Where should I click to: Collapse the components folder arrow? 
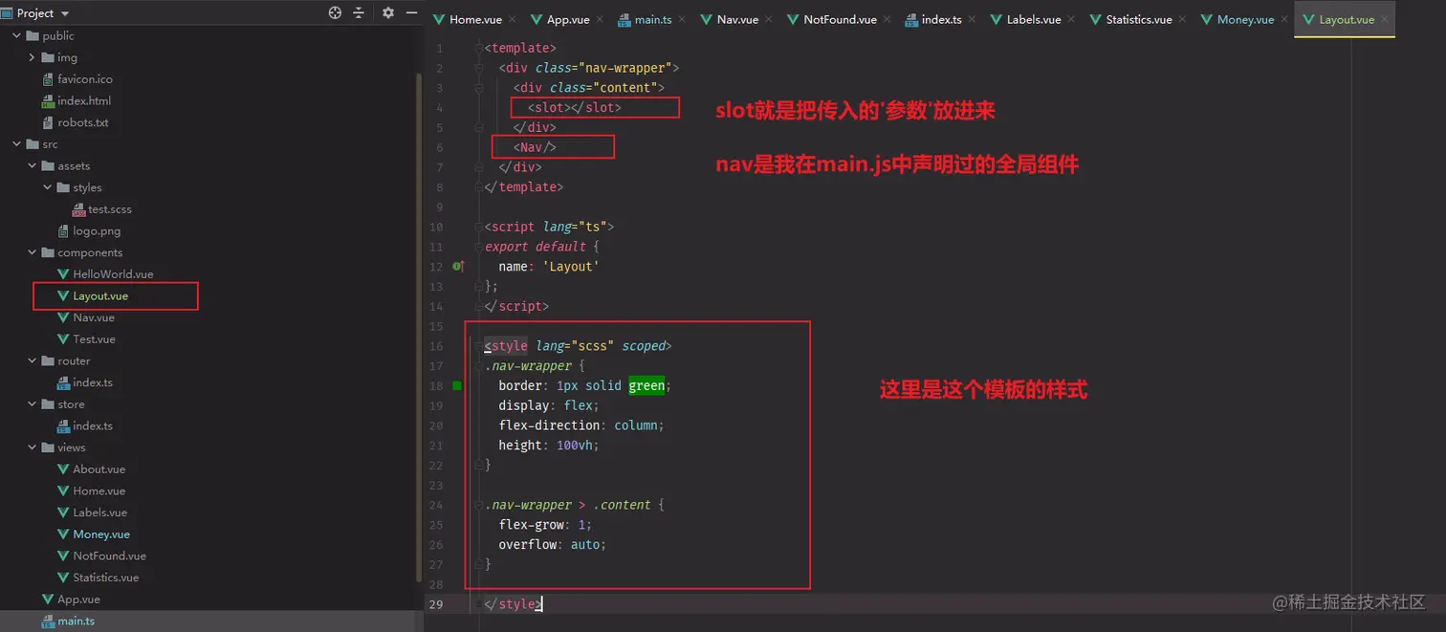coord(32,252)
